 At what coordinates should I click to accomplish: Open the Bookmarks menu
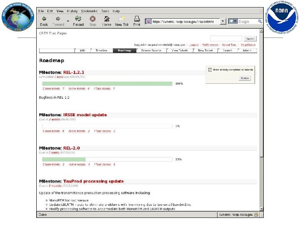89,11
